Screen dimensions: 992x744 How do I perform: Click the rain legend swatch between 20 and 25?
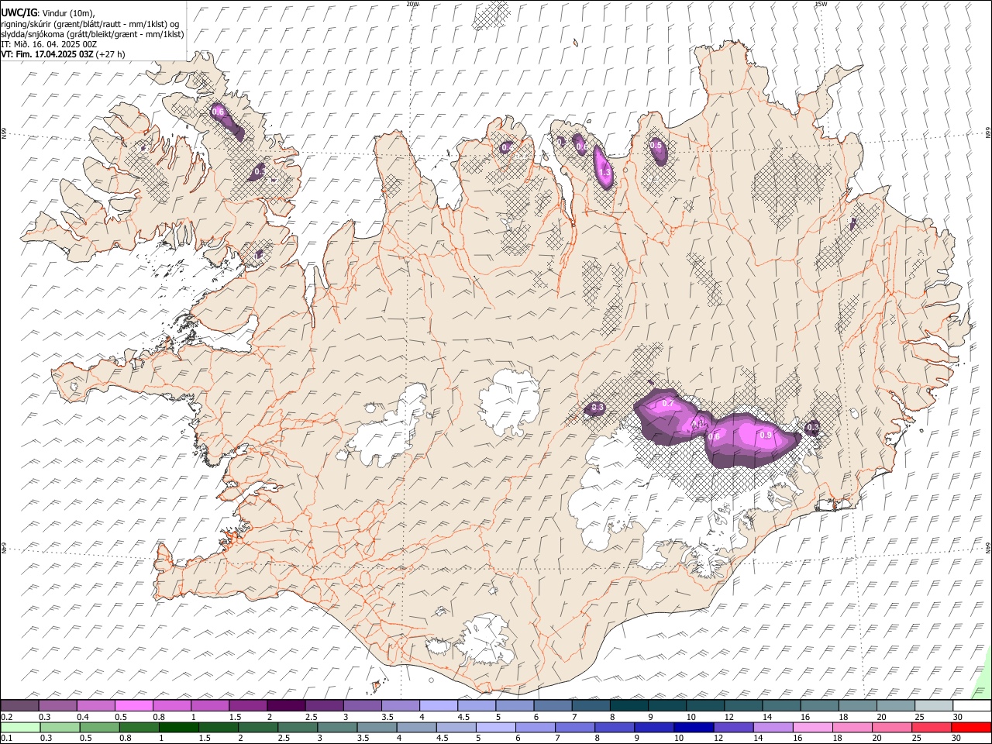[893, 727]
